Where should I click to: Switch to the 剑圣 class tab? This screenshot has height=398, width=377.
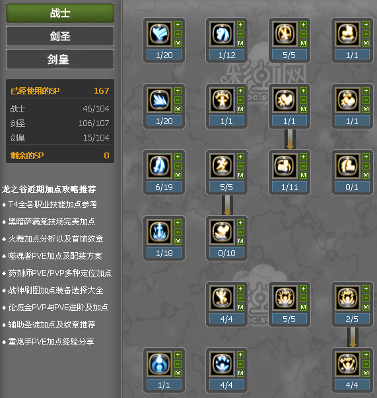(x=60, y=36)
